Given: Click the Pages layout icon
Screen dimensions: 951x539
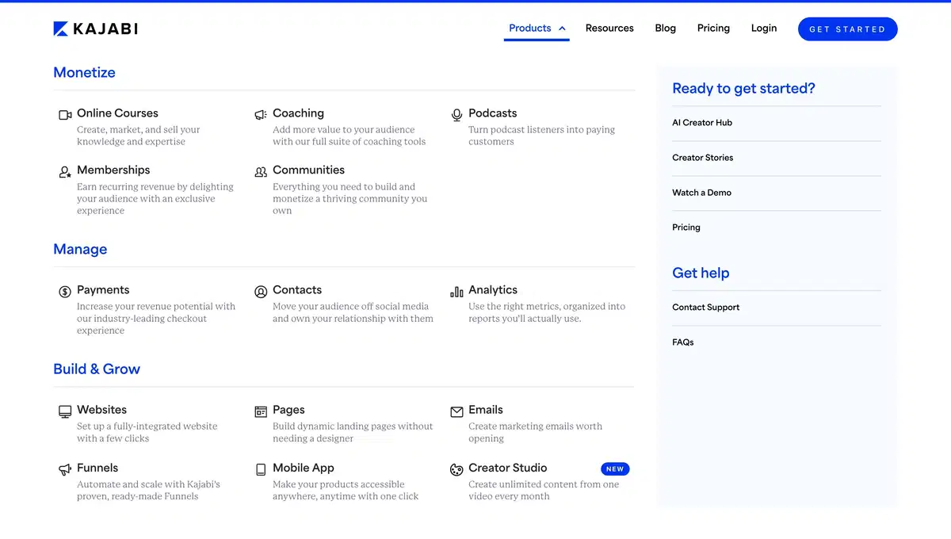Looking at the screenshot, I should pos(261,411).
